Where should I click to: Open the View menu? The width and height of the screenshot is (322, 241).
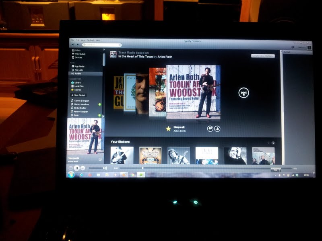pyautogui.click(x=83, y=40)
